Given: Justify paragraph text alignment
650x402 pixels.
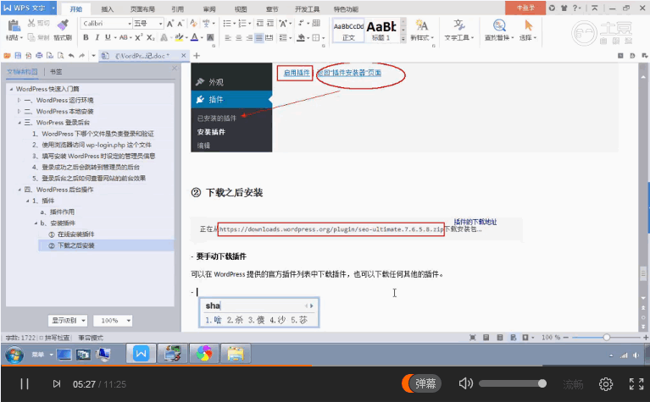Looking at the screenshot, I should (259, 38).
